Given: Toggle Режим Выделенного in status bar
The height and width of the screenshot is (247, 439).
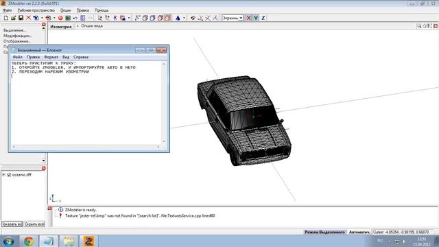Looking at the screenshot, I should [324, 232].
